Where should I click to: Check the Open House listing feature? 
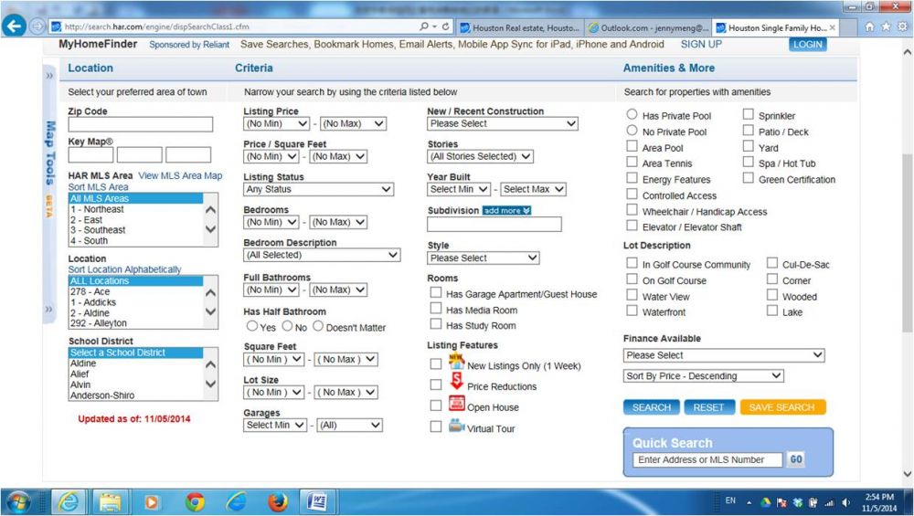tap(436, 405)
